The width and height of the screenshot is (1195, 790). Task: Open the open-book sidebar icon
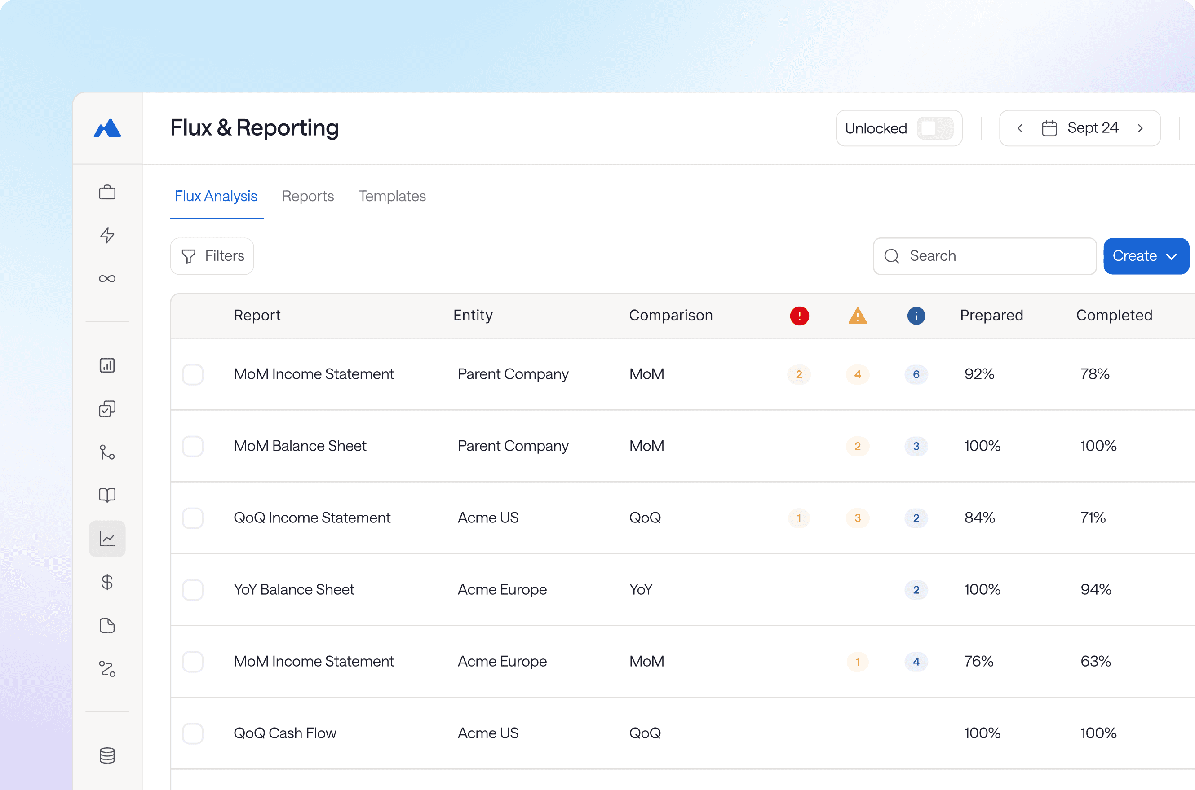coord(107,495)
